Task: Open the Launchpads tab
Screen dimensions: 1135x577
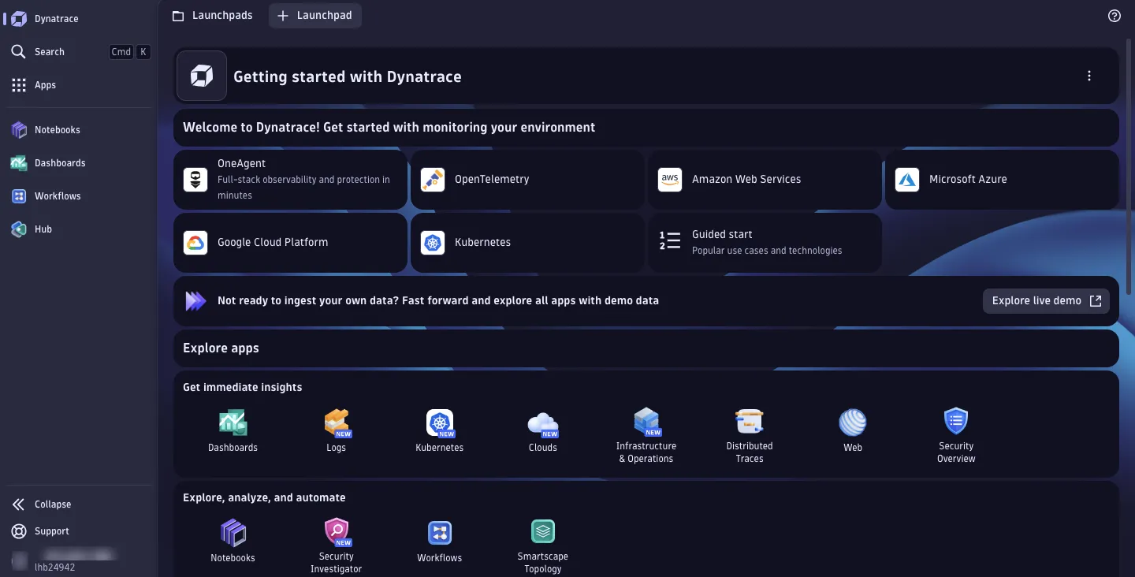Action: pos(213,16)
